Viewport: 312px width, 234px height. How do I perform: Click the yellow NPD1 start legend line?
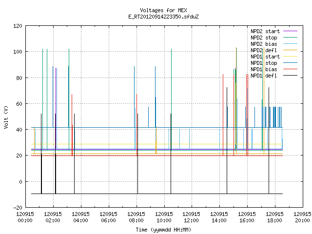coord(290,57)
